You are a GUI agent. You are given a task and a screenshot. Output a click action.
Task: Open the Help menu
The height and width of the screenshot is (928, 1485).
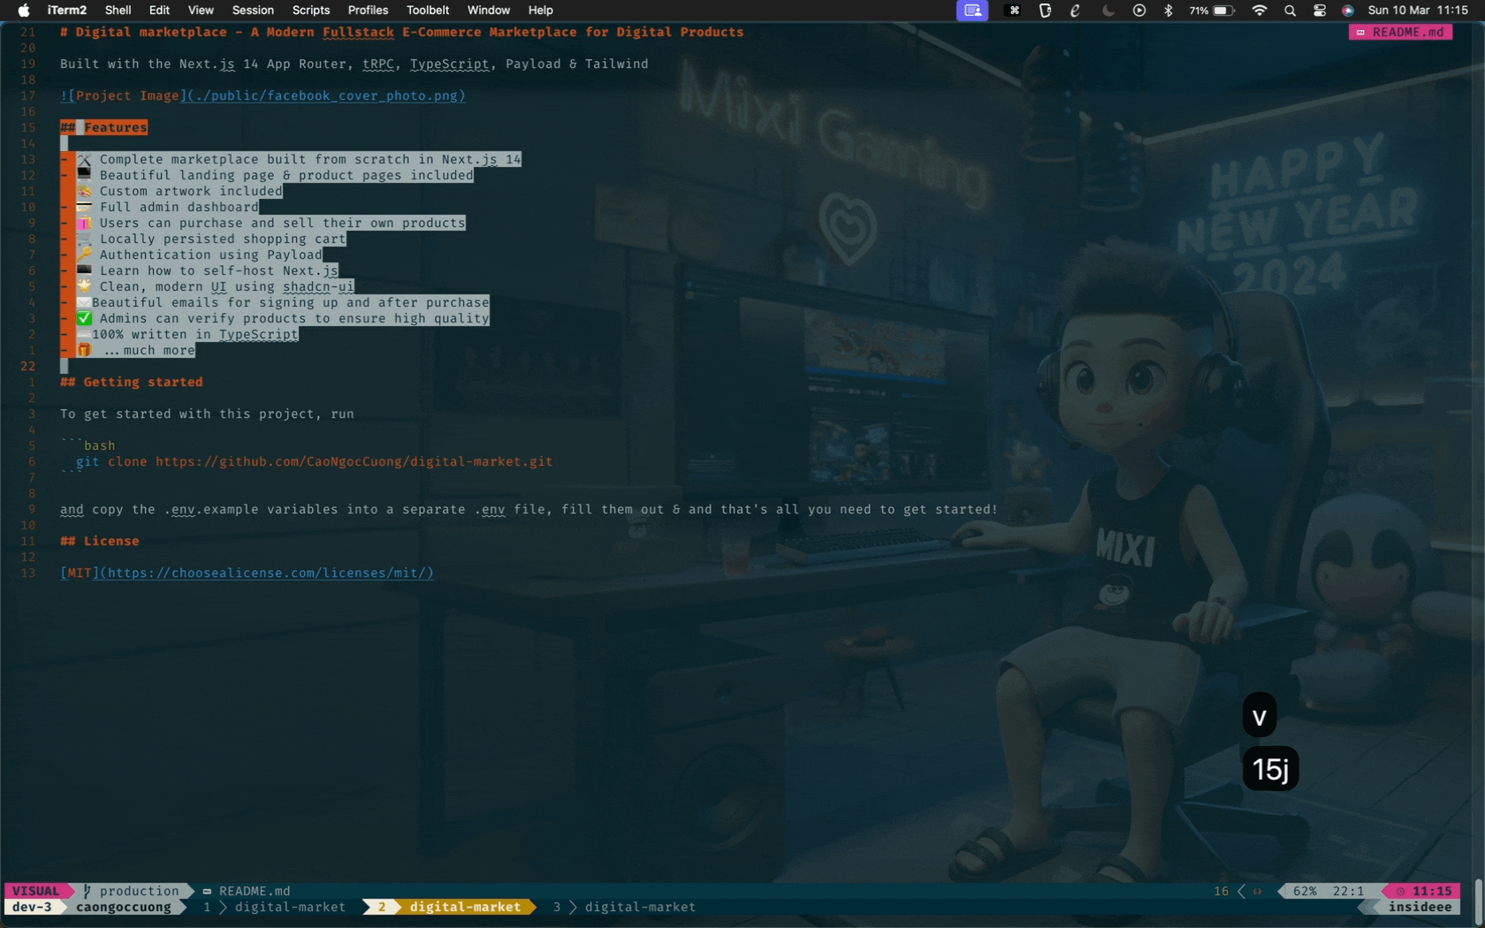click(540, 11)
